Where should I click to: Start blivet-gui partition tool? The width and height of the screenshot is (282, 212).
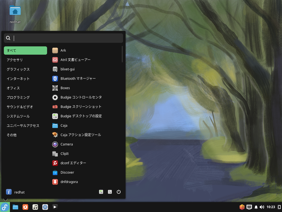(x=86, y=69)
